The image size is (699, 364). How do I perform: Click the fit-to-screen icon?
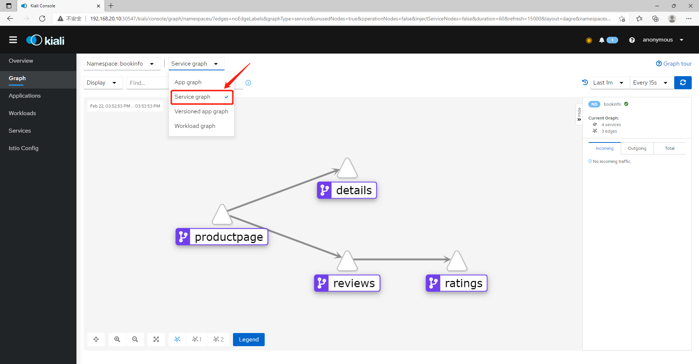coord(156,339)
